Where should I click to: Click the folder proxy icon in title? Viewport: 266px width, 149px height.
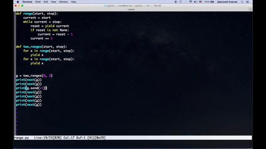click(105, 6)
